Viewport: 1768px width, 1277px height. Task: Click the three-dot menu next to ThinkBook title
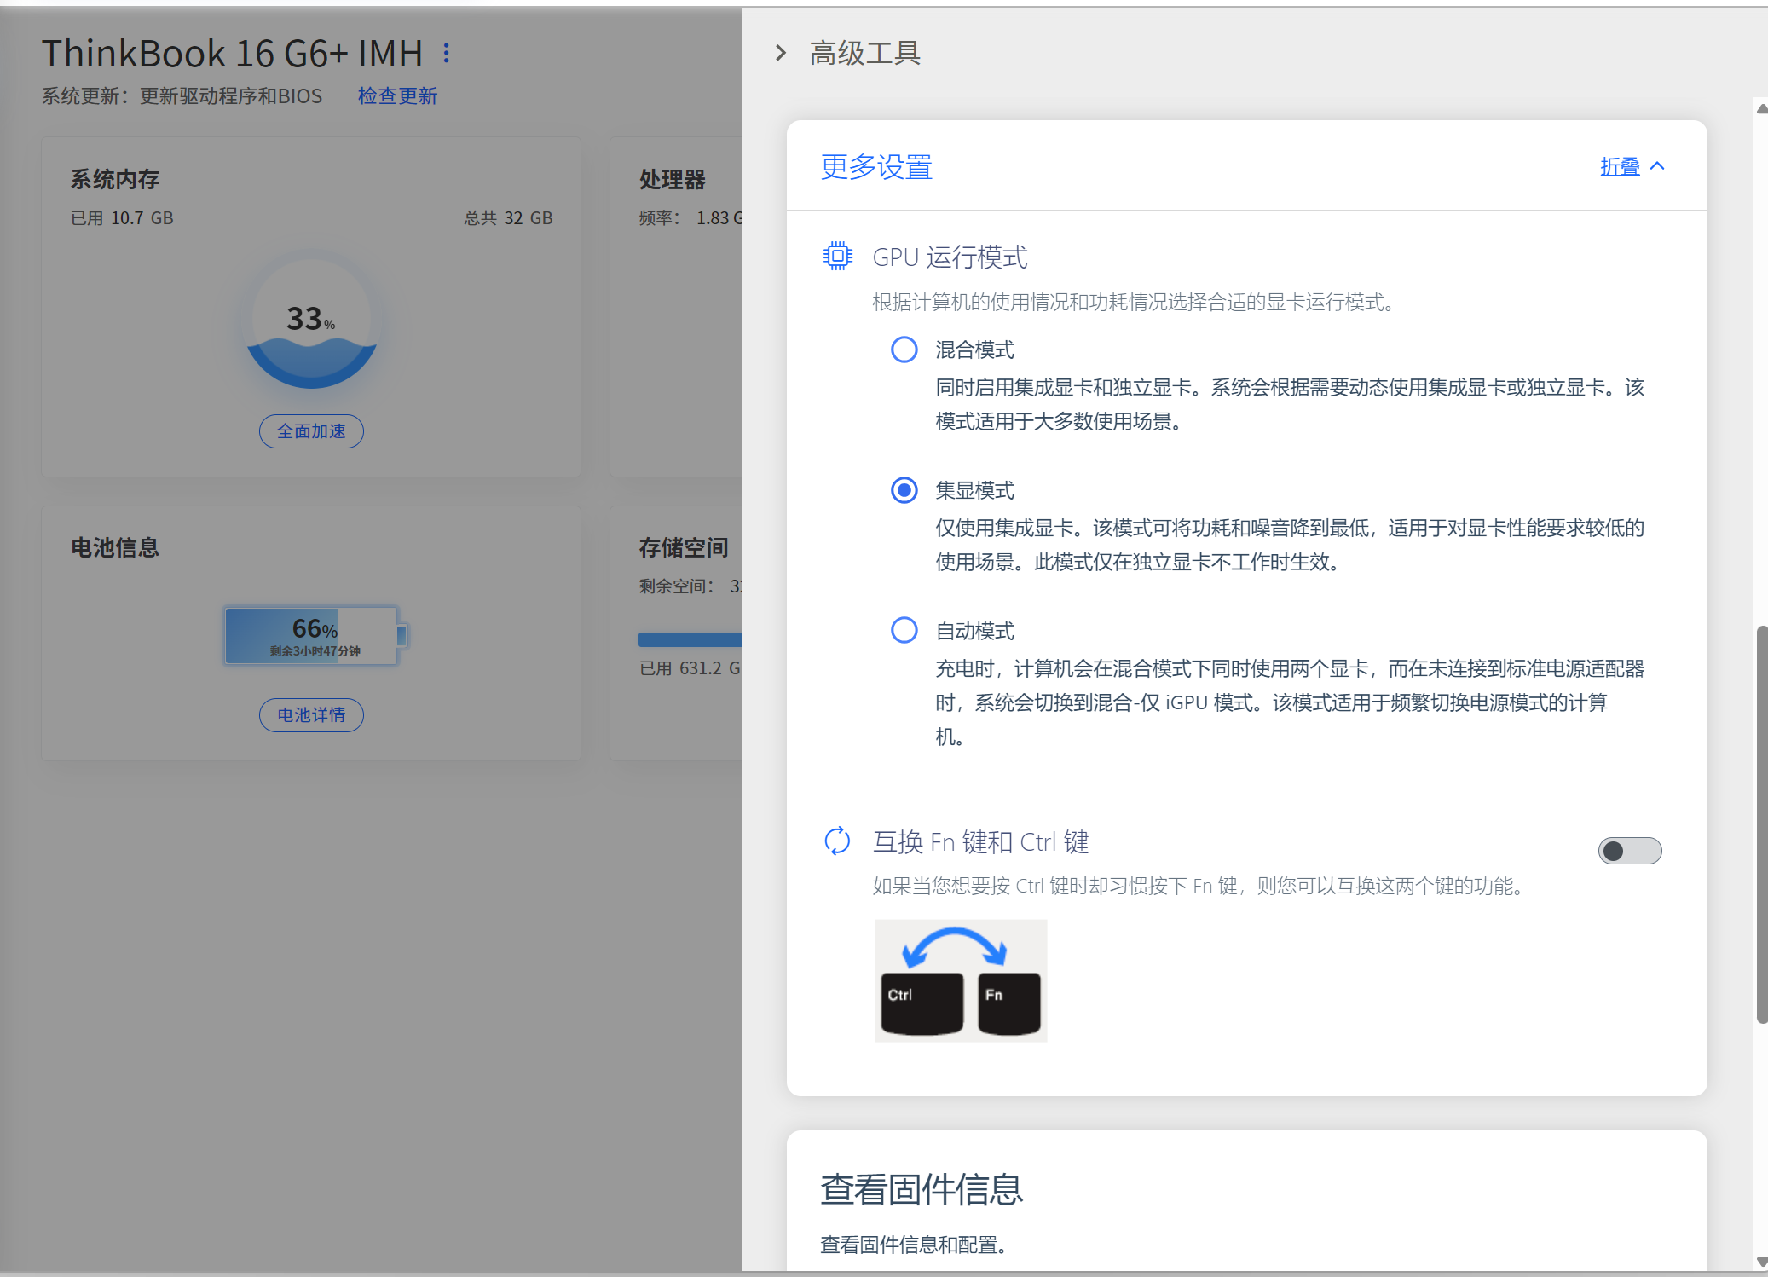pyautogui.click(x=446, y=53)
